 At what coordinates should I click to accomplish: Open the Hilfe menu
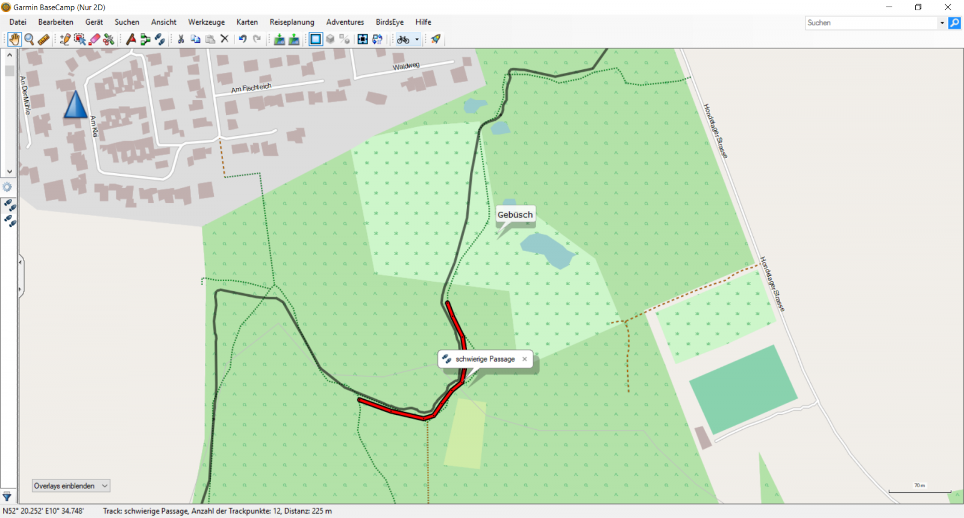423,22
